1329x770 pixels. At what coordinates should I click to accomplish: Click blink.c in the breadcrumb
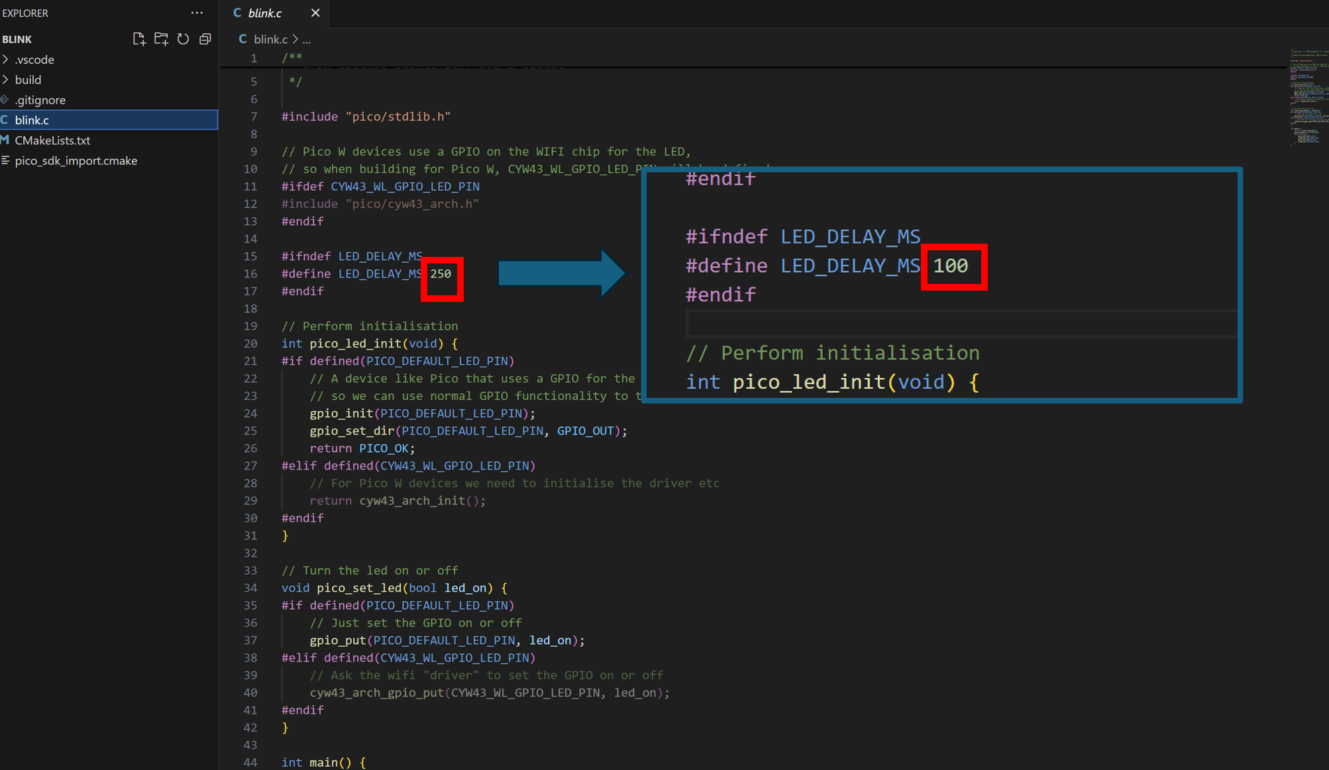pyautogui.click(x=271, y=39)
